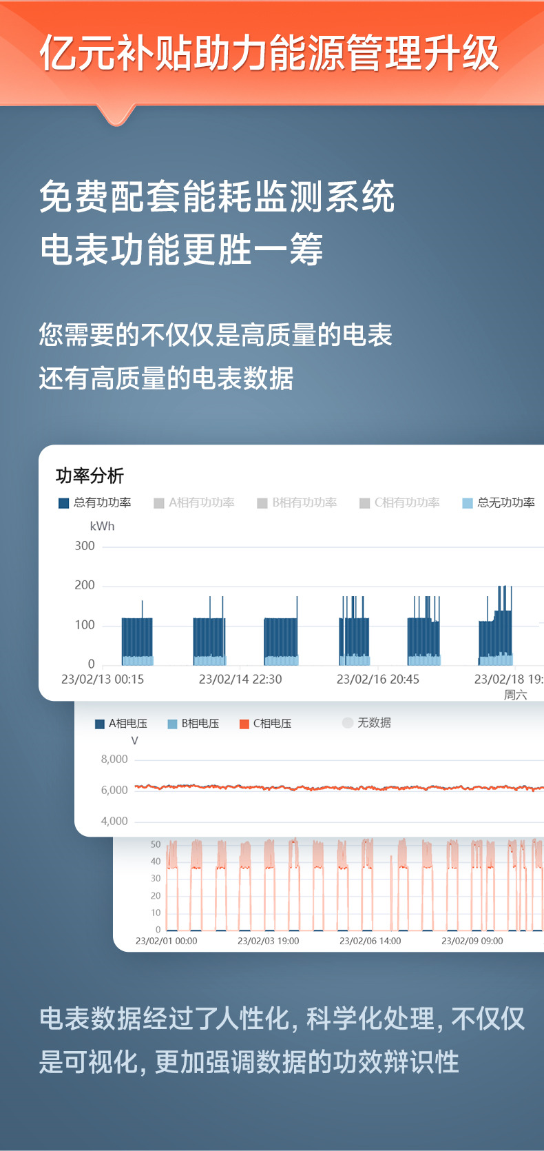Click the C相电压 orange legend icon

tap(244, 724)
